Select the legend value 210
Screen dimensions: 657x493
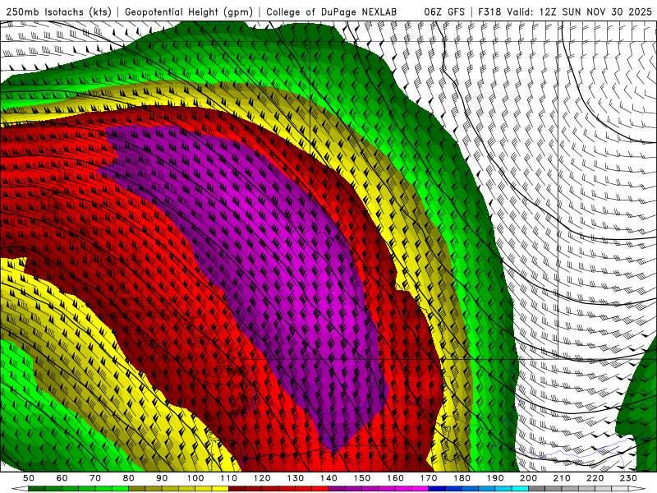coord(562,478)
